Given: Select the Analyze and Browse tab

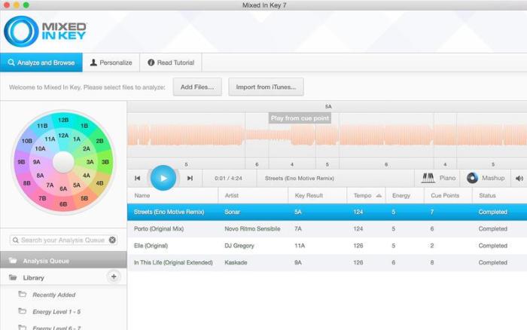Looking at the screenshot, I should click(x=41, y=63).
